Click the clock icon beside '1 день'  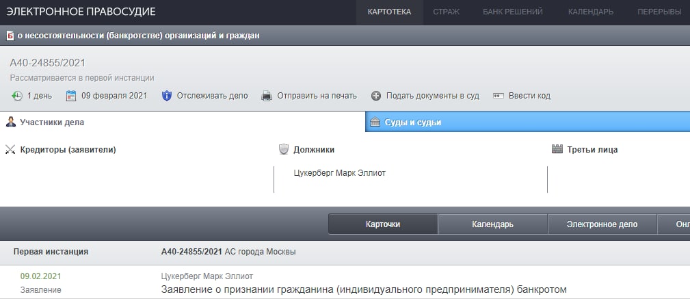coord(18,96)
